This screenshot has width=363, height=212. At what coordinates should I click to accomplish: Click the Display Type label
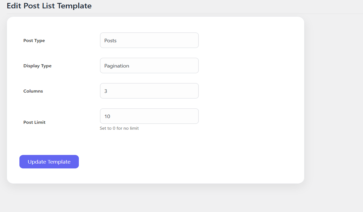[x=37, y=65]
